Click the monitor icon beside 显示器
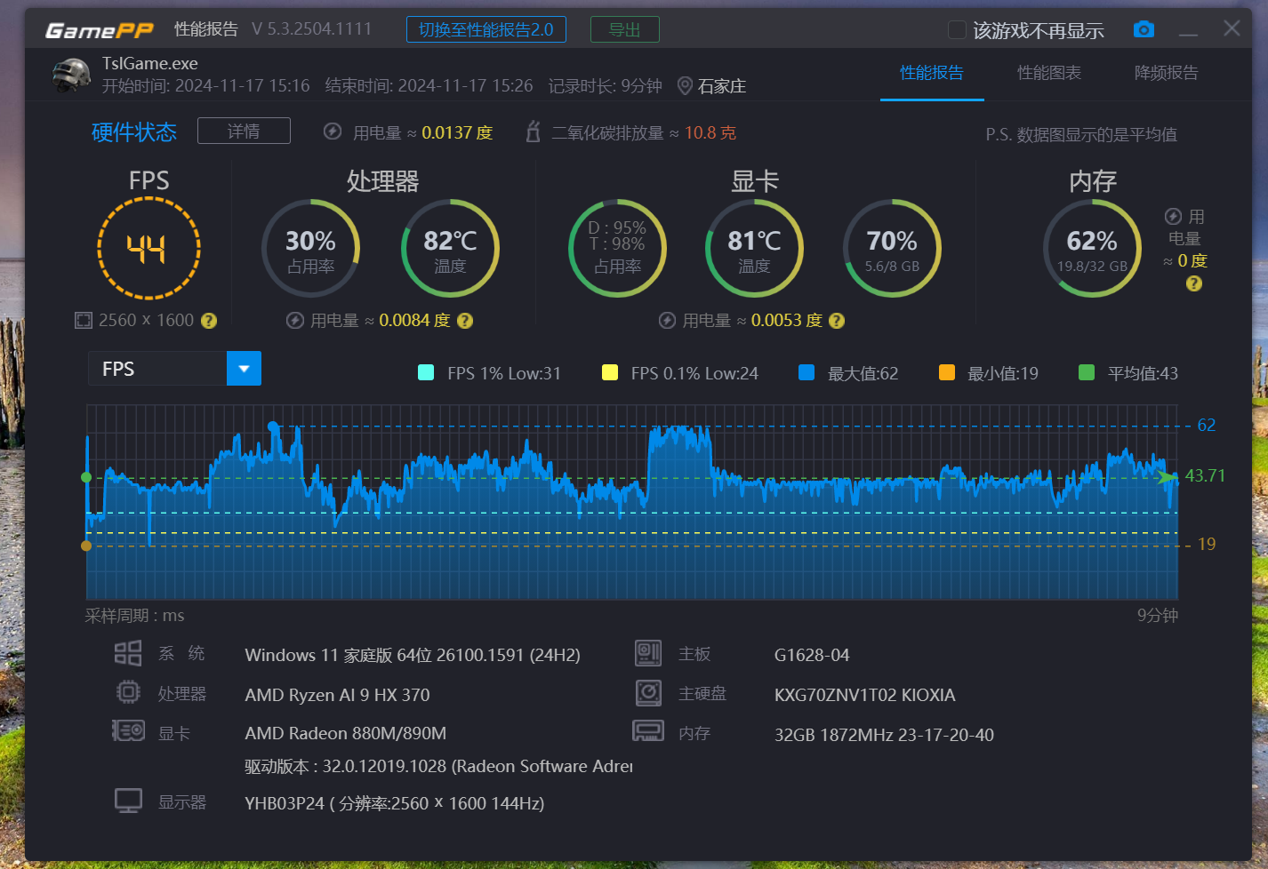The height and width of the screenshot is (869, 1268). coord(128,801)
